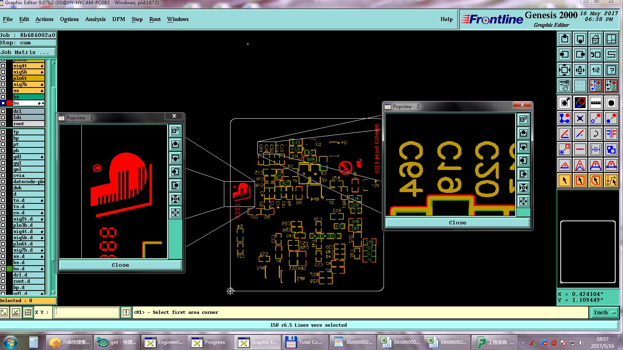Open the DFM menu

tap(119, 19)
